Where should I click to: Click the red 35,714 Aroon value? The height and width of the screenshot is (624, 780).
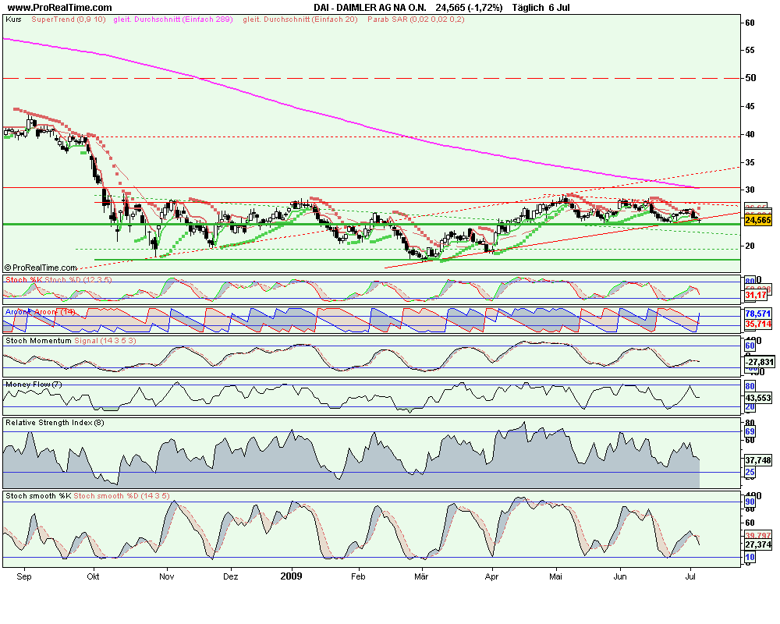click(x=758, y=324)
